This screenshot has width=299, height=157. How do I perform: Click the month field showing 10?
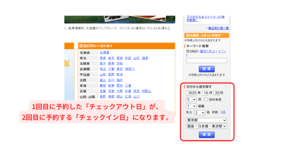(x=205, y=93)
